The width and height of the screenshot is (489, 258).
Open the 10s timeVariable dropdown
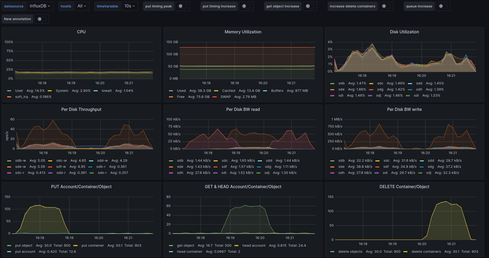[130, 6]
